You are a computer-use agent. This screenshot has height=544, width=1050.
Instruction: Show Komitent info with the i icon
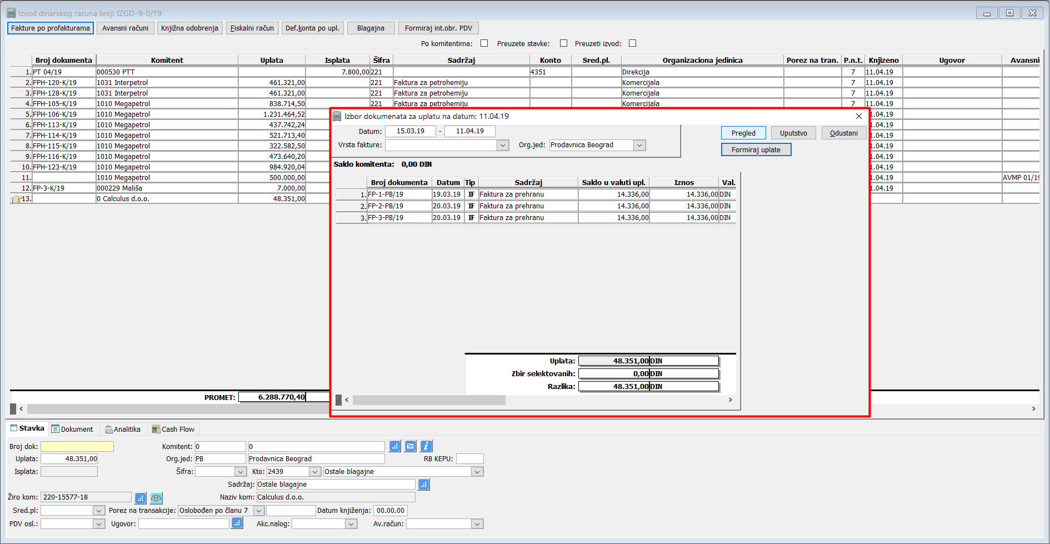point(426,446)
